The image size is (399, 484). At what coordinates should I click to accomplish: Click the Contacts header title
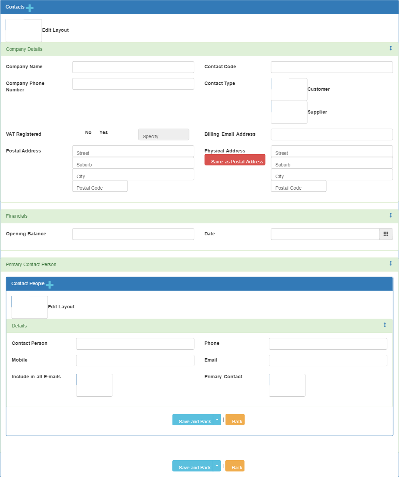(x=15, y=7)
